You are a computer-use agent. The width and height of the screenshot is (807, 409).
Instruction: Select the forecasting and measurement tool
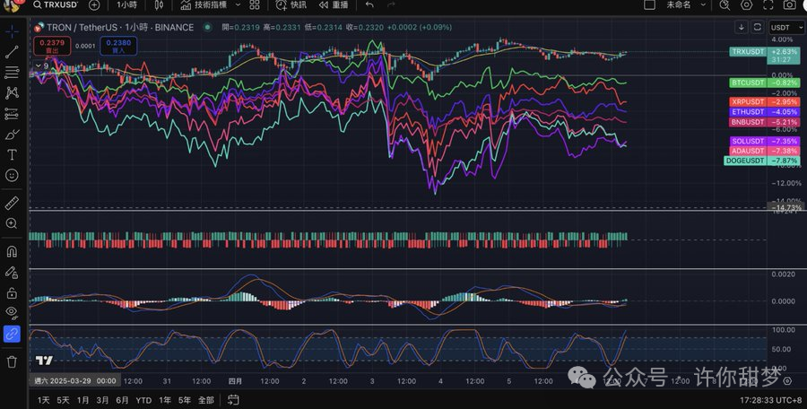point(12,114)
